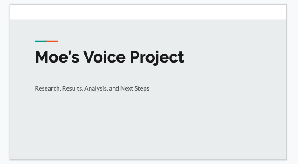Screen dimensions: 298x164
Task: Click the subtitle text line
Action: coord(92,88)
